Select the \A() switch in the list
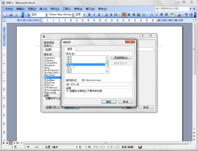The height and width of the screenshot is (151, 198). click(x=86, y=57)
